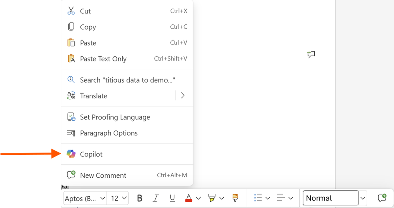394x208 pixels.
Task: Toggle bold formatting
Action: (140, 198)
